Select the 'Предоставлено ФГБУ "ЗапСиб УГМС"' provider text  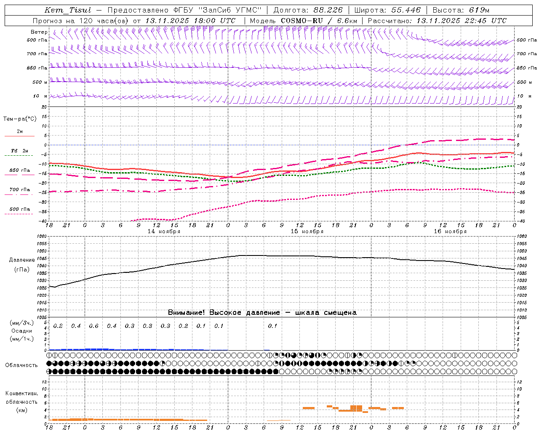(184, 10)
